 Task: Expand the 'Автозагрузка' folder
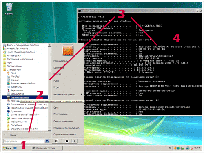click(12, 55)
